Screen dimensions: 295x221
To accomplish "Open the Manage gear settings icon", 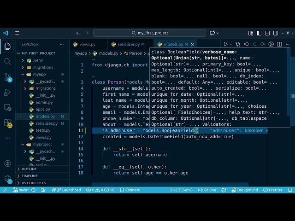I will (8, 179).
